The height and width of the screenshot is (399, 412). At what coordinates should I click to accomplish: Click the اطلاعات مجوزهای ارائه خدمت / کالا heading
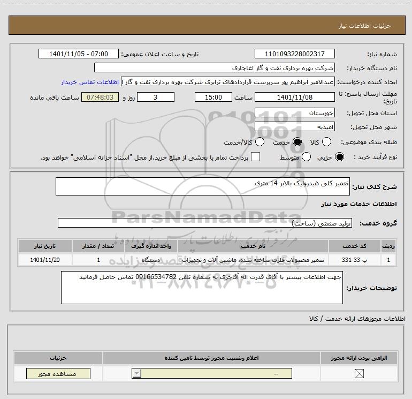[357, 319]
